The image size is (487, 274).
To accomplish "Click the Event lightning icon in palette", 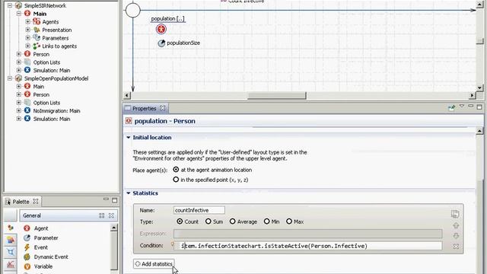I will pyautogui.click(x=27, y=247).
